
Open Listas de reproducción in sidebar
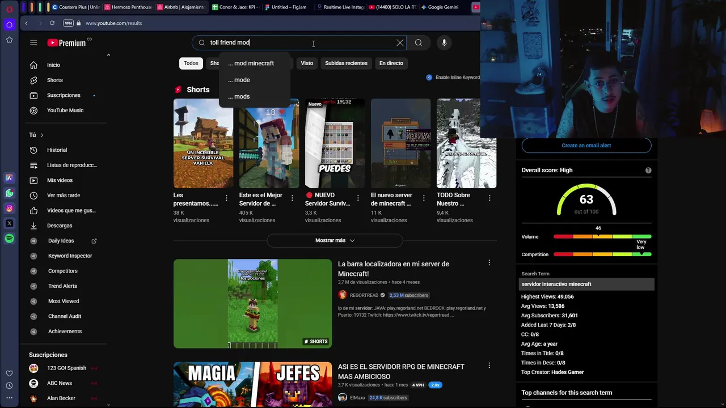pyautogui.click(x=67, y=165)
